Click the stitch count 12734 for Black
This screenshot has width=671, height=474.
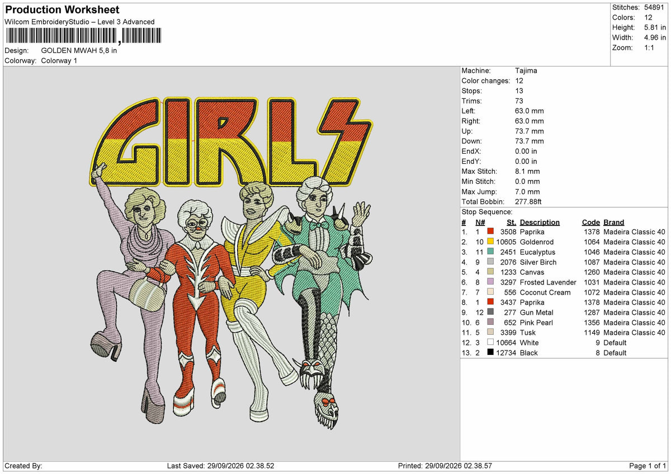click(506, 352)
